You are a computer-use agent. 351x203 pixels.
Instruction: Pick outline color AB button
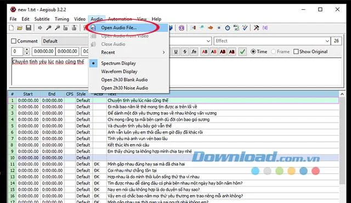223,52
